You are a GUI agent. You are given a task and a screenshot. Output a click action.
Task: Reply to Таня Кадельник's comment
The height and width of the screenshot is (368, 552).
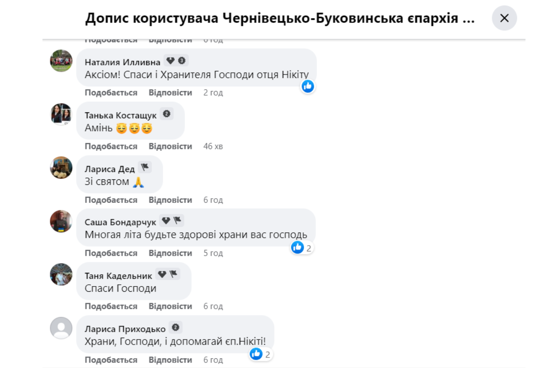pyautogui.click(x=170, y=305)
